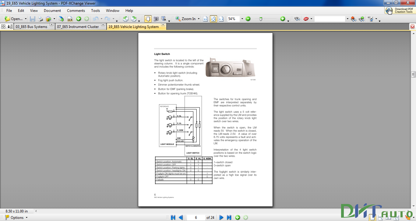Viewport: 416px width, 221px height.
Task: Redo the last action
Action: pyautogui.click(x=107, y=19)
